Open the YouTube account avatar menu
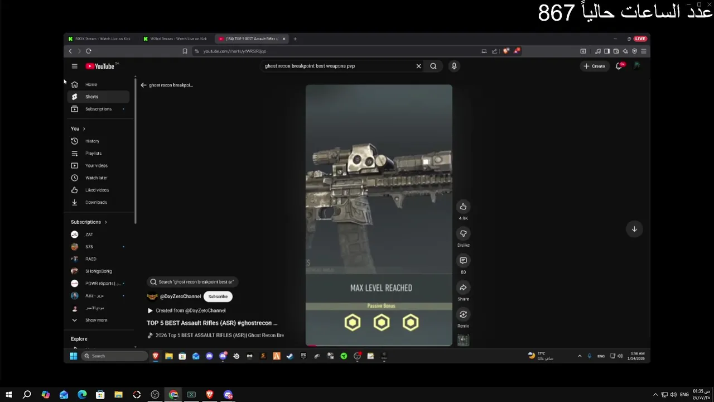This screenshot has height=402, width=714. (636, 66)
